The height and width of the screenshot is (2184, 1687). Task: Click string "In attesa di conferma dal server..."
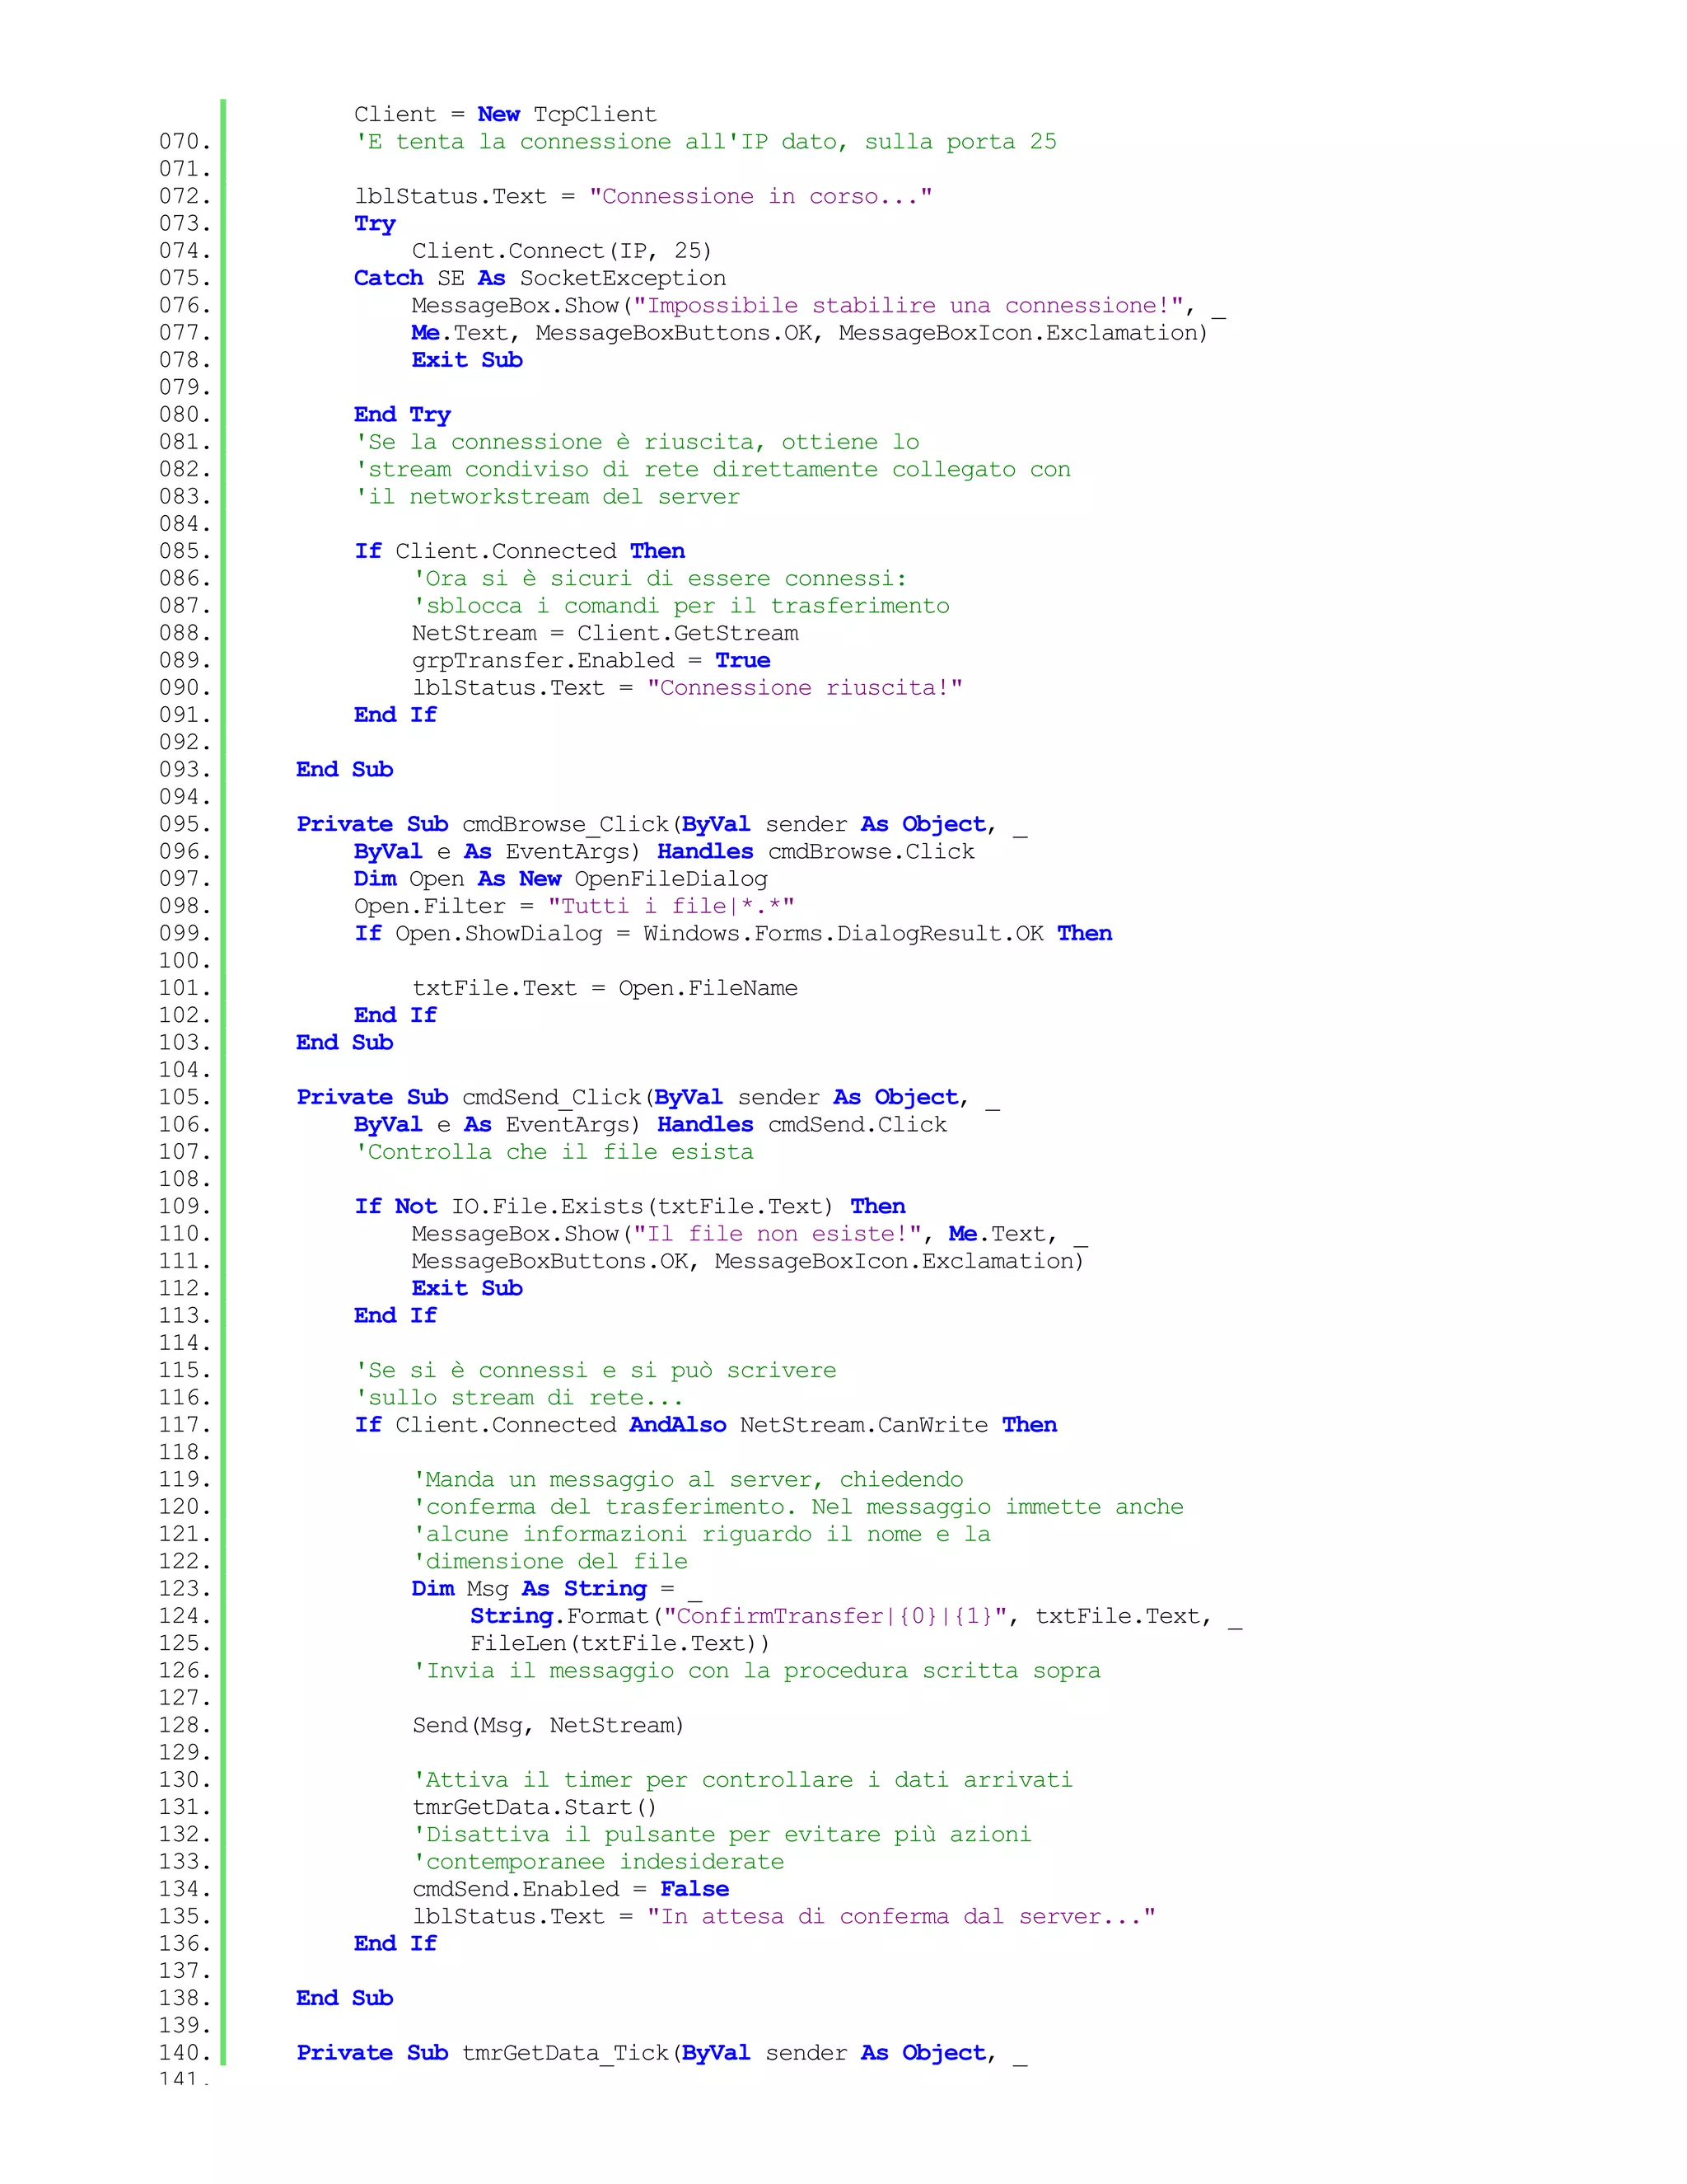click(x=900, y=1916)
